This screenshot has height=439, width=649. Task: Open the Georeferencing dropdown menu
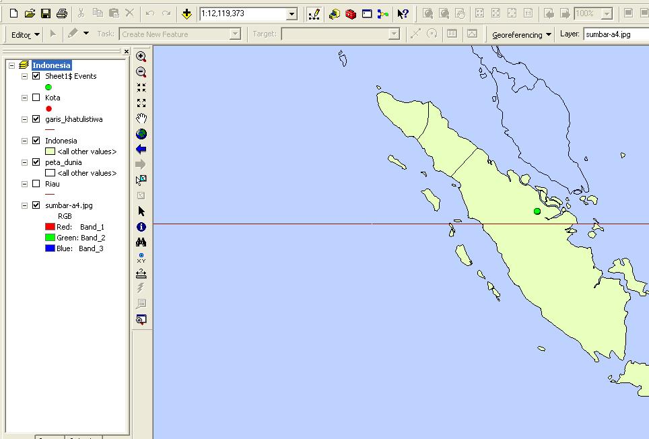(520, 34)
